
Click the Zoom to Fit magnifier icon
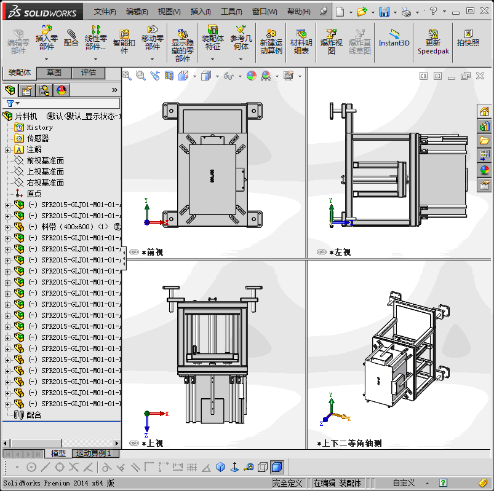pyautogui.click(x=127, y=76)
